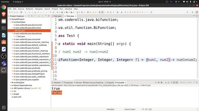Switch to the Snippets tab
The image size is (199, 111).
point(109,83)
